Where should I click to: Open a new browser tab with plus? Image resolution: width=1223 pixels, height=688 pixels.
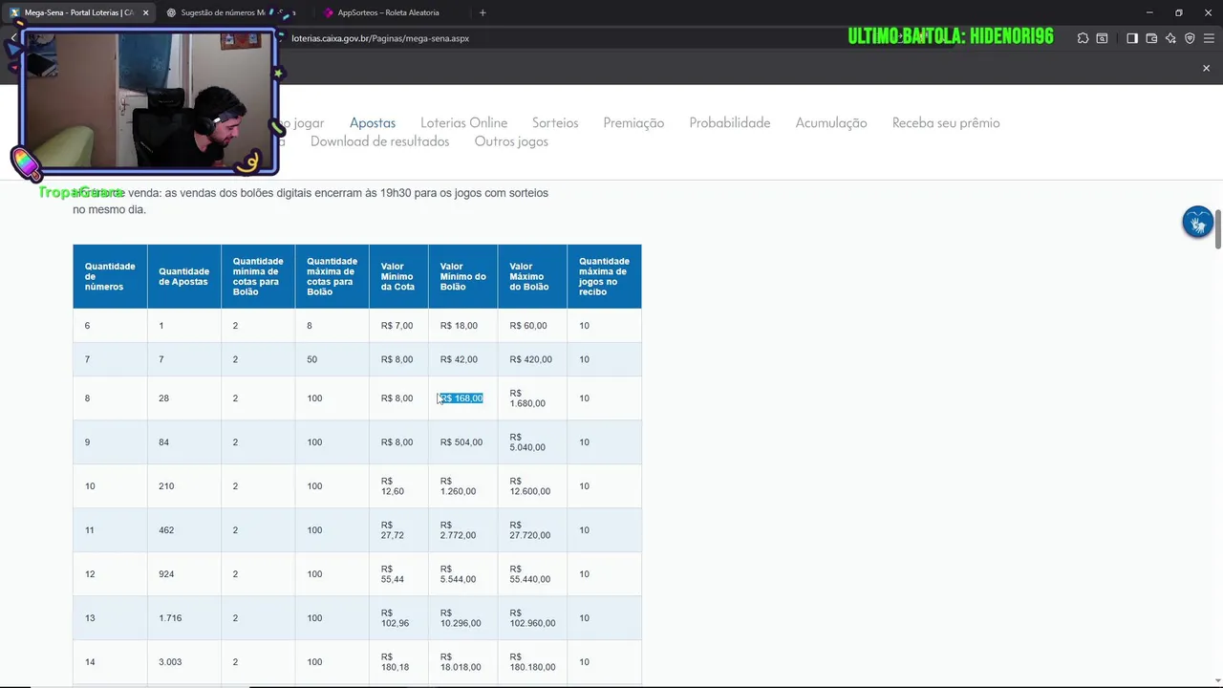click(x=483, y=12)
